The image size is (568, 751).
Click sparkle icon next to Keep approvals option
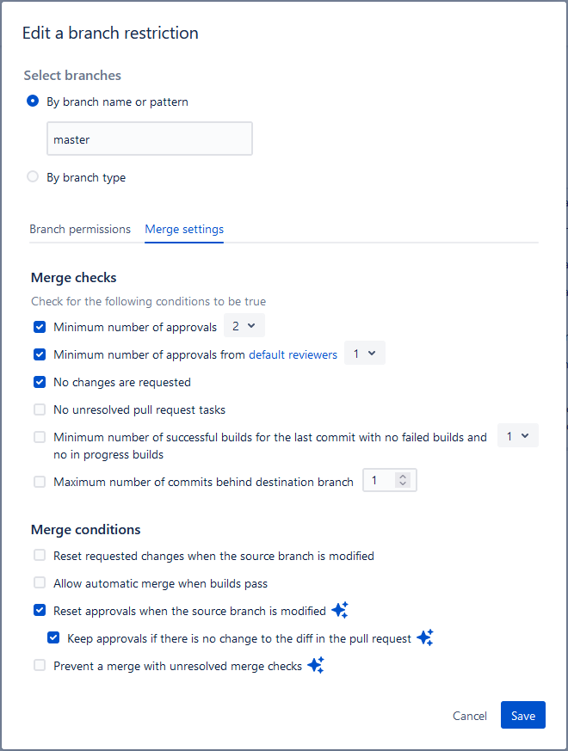423,637
